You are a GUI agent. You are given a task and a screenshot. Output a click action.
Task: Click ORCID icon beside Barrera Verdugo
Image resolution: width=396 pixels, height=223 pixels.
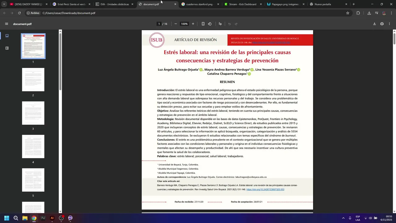click(x=252, y=70)
